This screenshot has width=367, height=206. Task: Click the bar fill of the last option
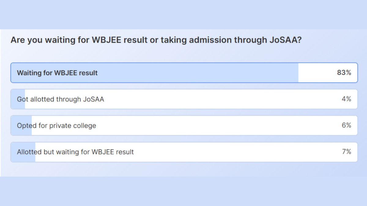(23, 152)
